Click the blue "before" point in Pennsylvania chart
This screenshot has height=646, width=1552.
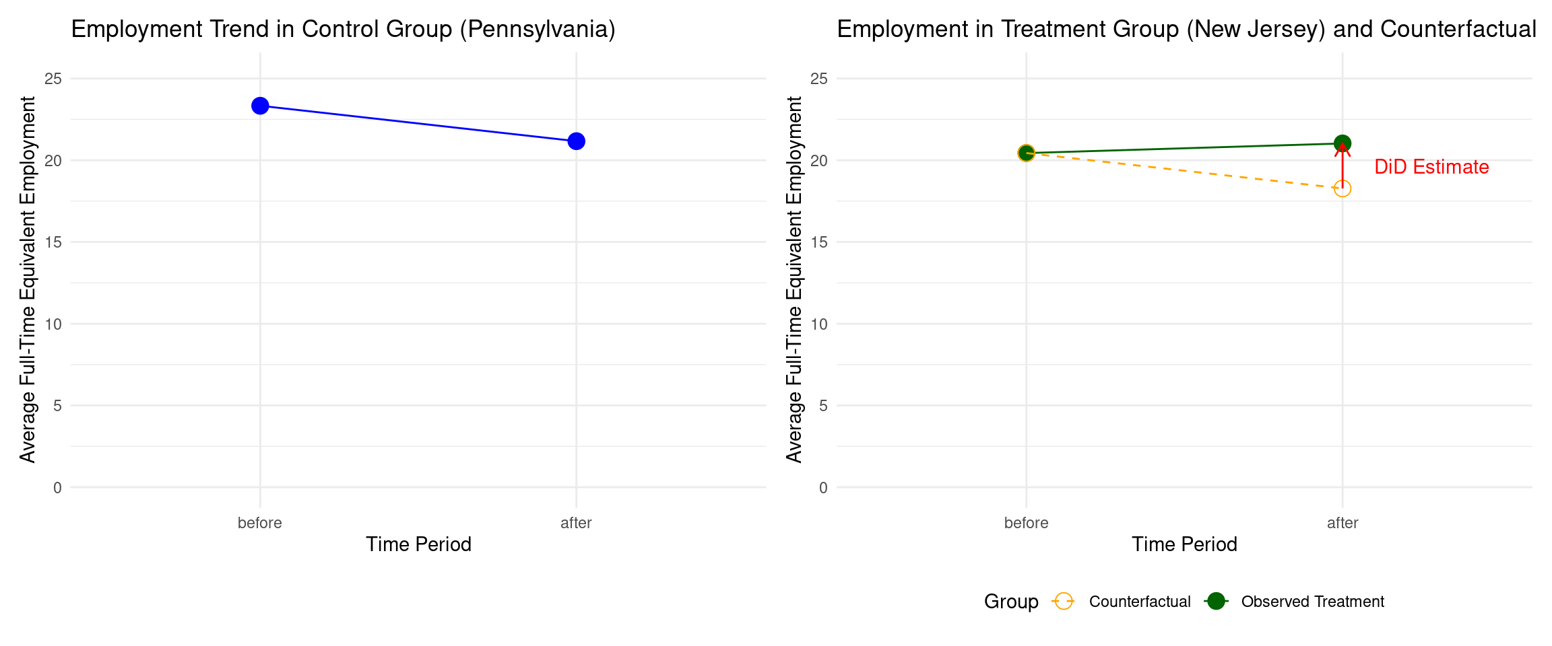pyautogui.click(x=260, y=106)
